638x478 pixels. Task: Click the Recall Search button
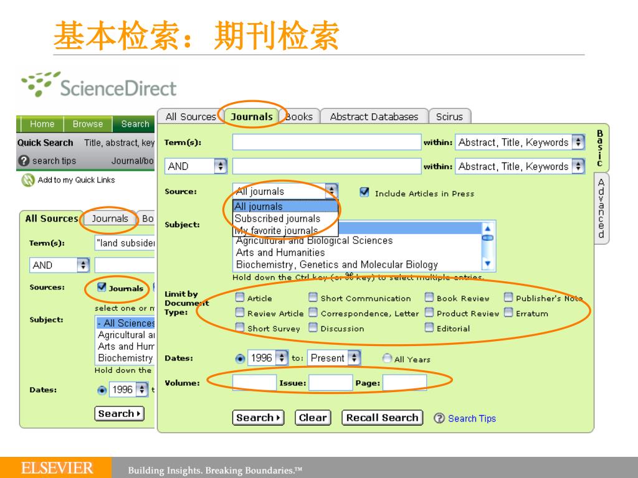pyautogui.click(x=383, y=418)
